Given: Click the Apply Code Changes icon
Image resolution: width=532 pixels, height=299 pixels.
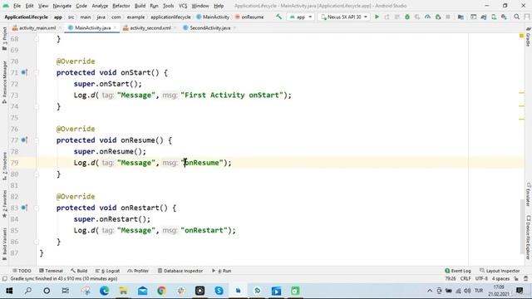Looking at the screenshot, I should (397, 17).
